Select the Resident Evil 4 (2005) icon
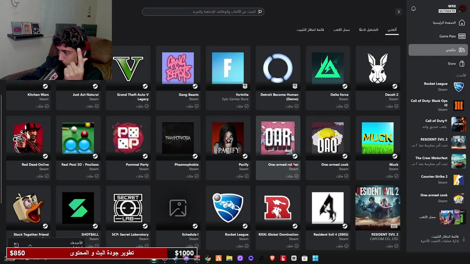This screenshot has height=264, width=470. coord(328,208)
